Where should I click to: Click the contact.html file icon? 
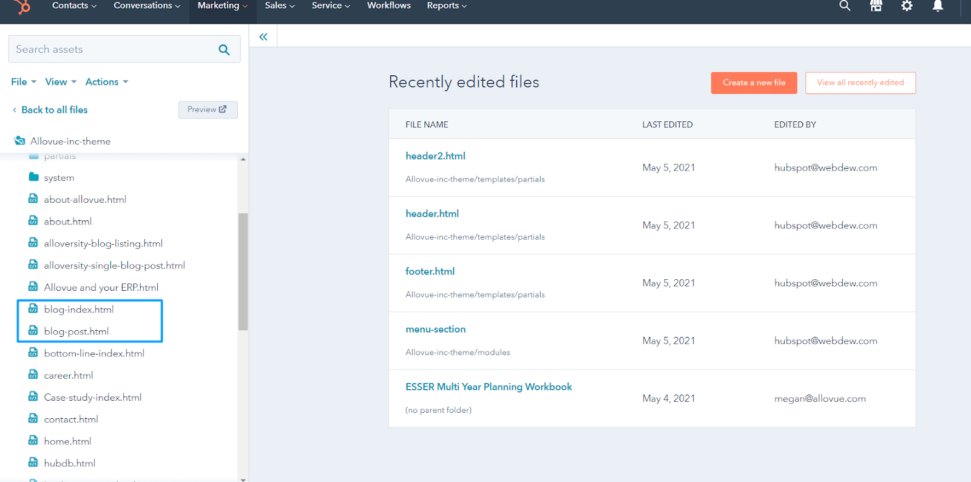pos(33,418)
